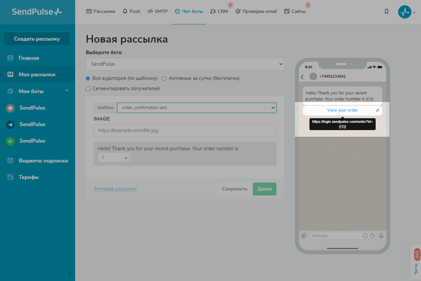This screenshot has width=421, height=281.
Task: Open the variable picker arrow button
Action: pyautogui.click(x=126, y=158)
